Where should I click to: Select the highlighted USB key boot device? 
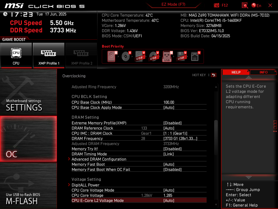pos(167,56)
